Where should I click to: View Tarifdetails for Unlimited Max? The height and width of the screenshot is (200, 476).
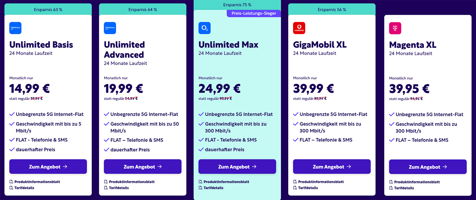(x=213, y=188)
